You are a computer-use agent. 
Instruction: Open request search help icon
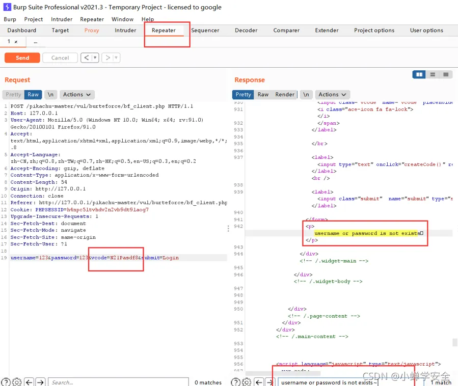(6, 382)
